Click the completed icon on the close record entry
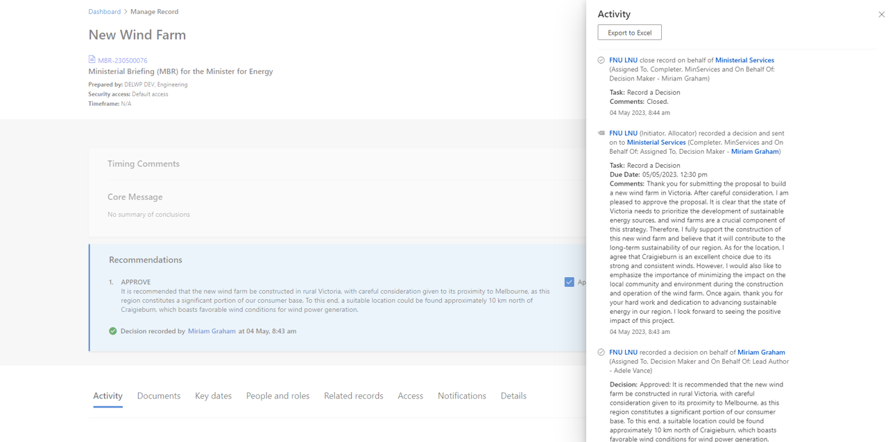The width and height of the screenshot is (888, 442). click(601, 60)
